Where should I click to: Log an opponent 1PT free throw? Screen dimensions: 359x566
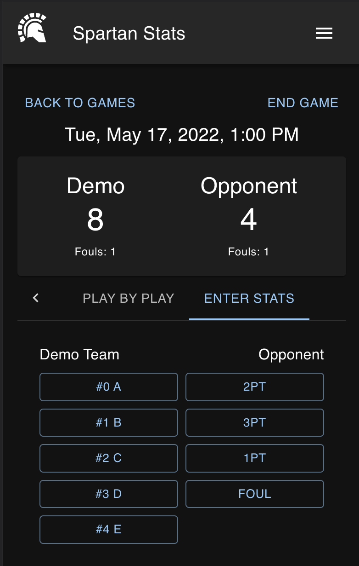[255, 458]
